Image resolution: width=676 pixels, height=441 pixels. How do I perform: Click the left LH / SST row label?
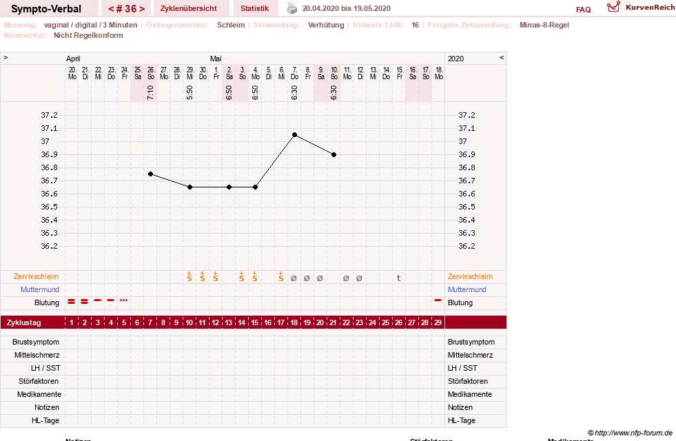click(45, 368)
